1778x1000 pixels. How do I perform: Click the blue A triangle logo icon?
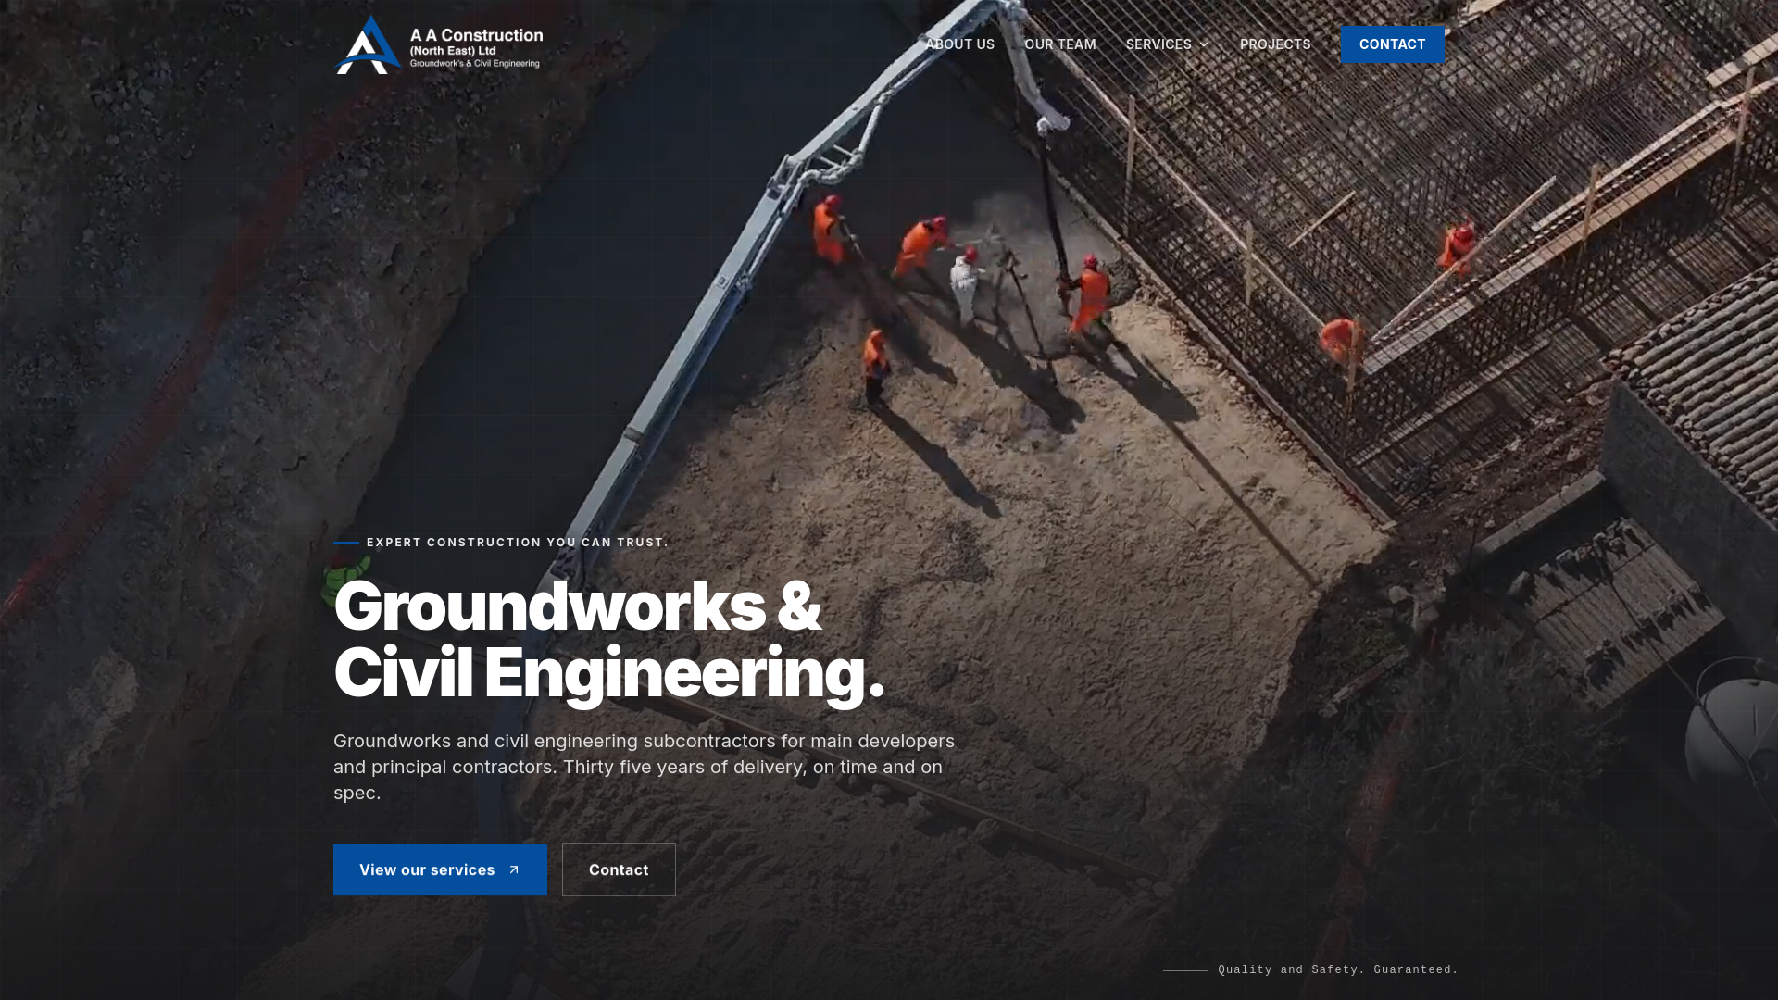click(x=369, y=44)
